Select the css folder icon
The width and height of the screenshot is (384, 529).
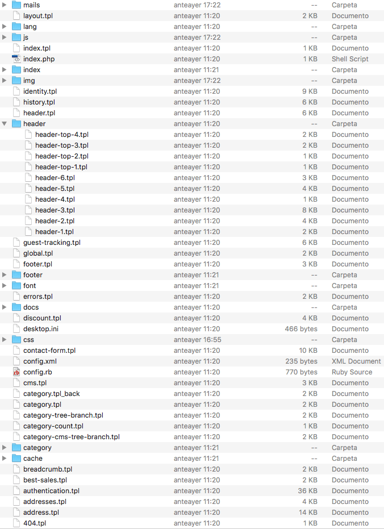click(x=16, y=340)
